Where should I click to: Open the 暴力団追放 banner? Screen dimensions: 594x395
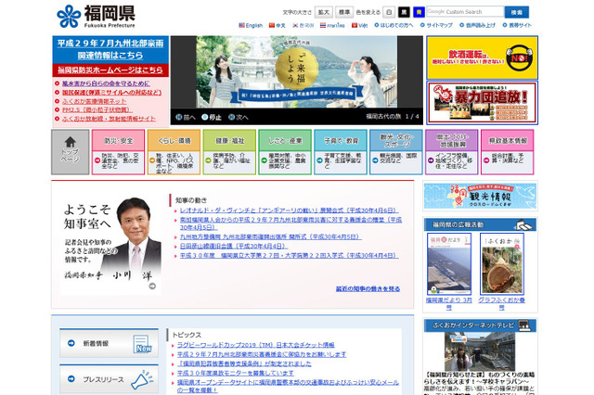[x=482, y=103]
